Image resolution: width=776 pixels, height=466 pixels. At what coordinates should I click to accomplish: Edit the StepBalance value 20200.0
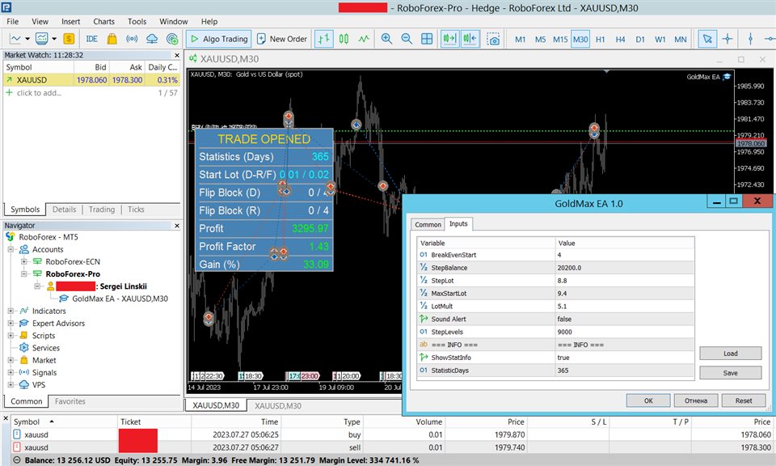coord(625,268)
